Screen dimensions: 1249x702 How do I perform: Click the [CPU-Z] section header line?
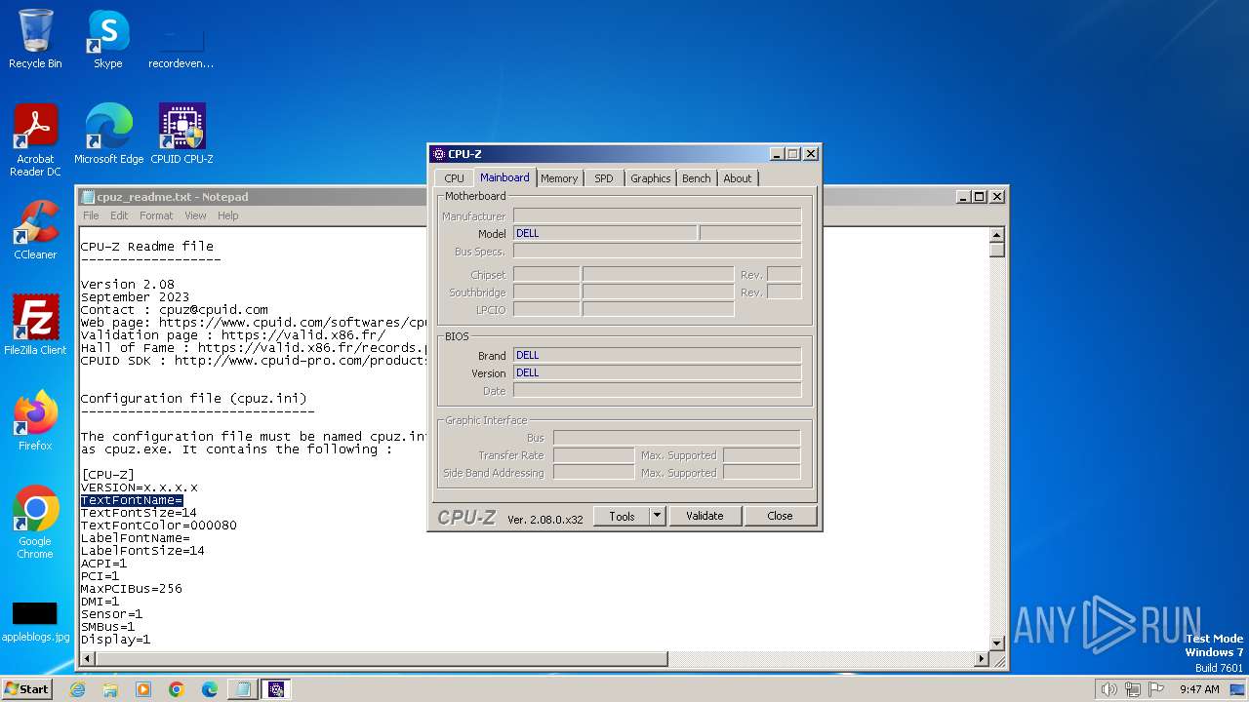(x=107, y=475)
